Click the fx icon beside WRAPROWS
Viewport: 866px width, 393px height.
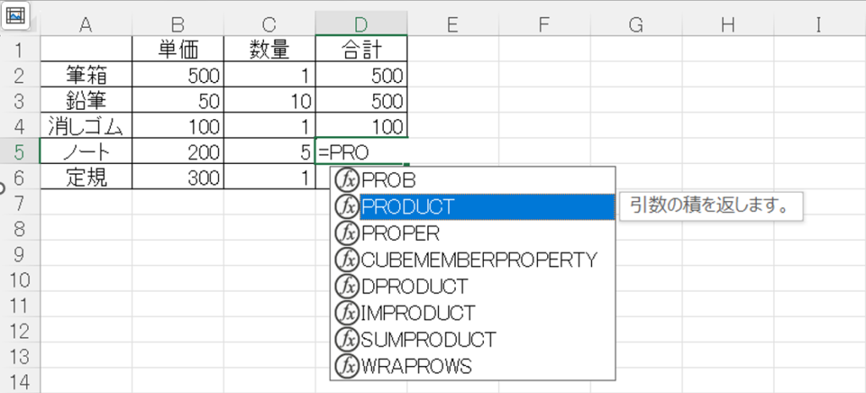(347, 366)
